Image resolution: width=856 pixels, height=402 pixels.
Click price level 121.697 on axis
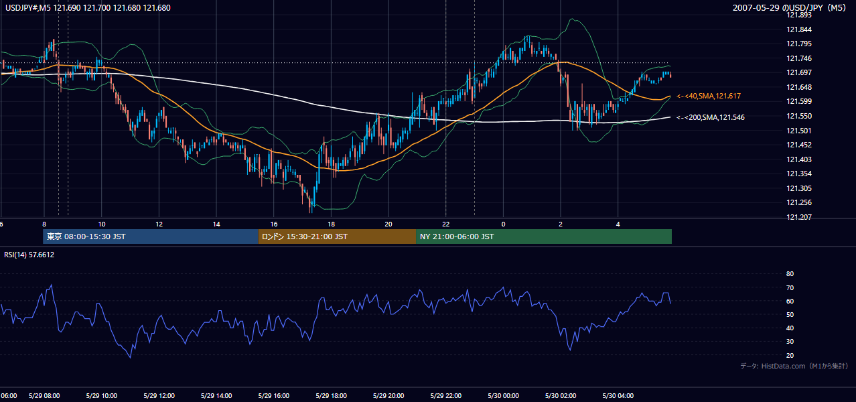798,73
